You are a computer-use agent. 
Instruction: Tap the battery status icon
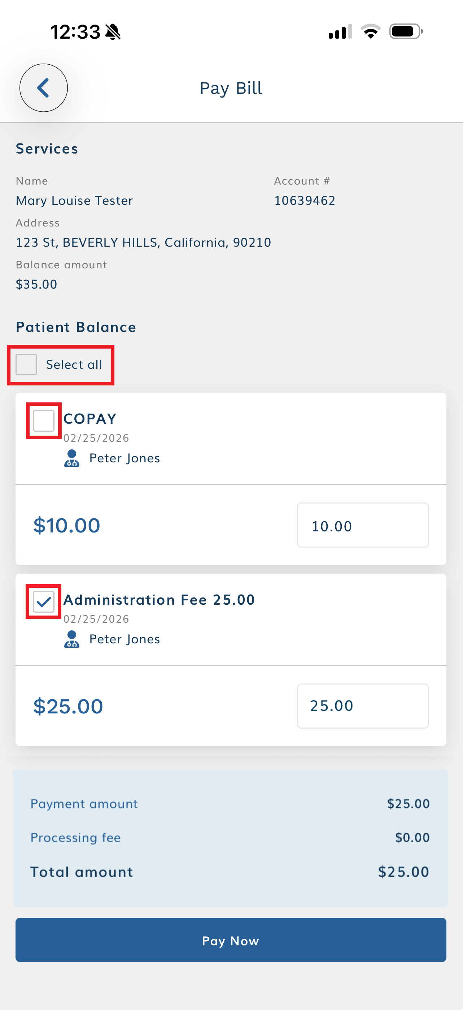click(x=405, y=31)
